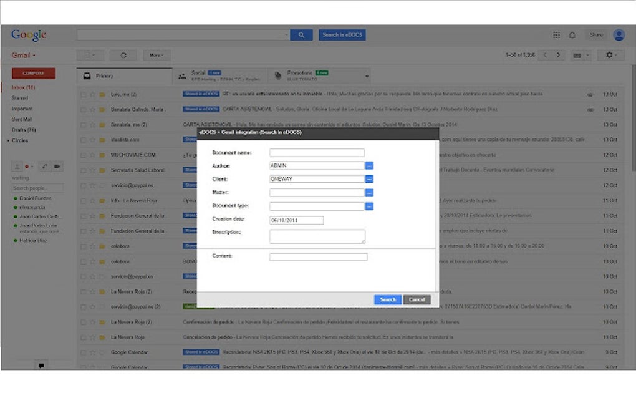Click the blue search magnifier icon
636x398 pixels.
point(301,35)
